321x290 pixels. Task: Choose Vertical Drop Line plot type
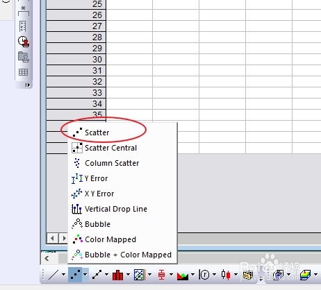click(x=122, y=209)
